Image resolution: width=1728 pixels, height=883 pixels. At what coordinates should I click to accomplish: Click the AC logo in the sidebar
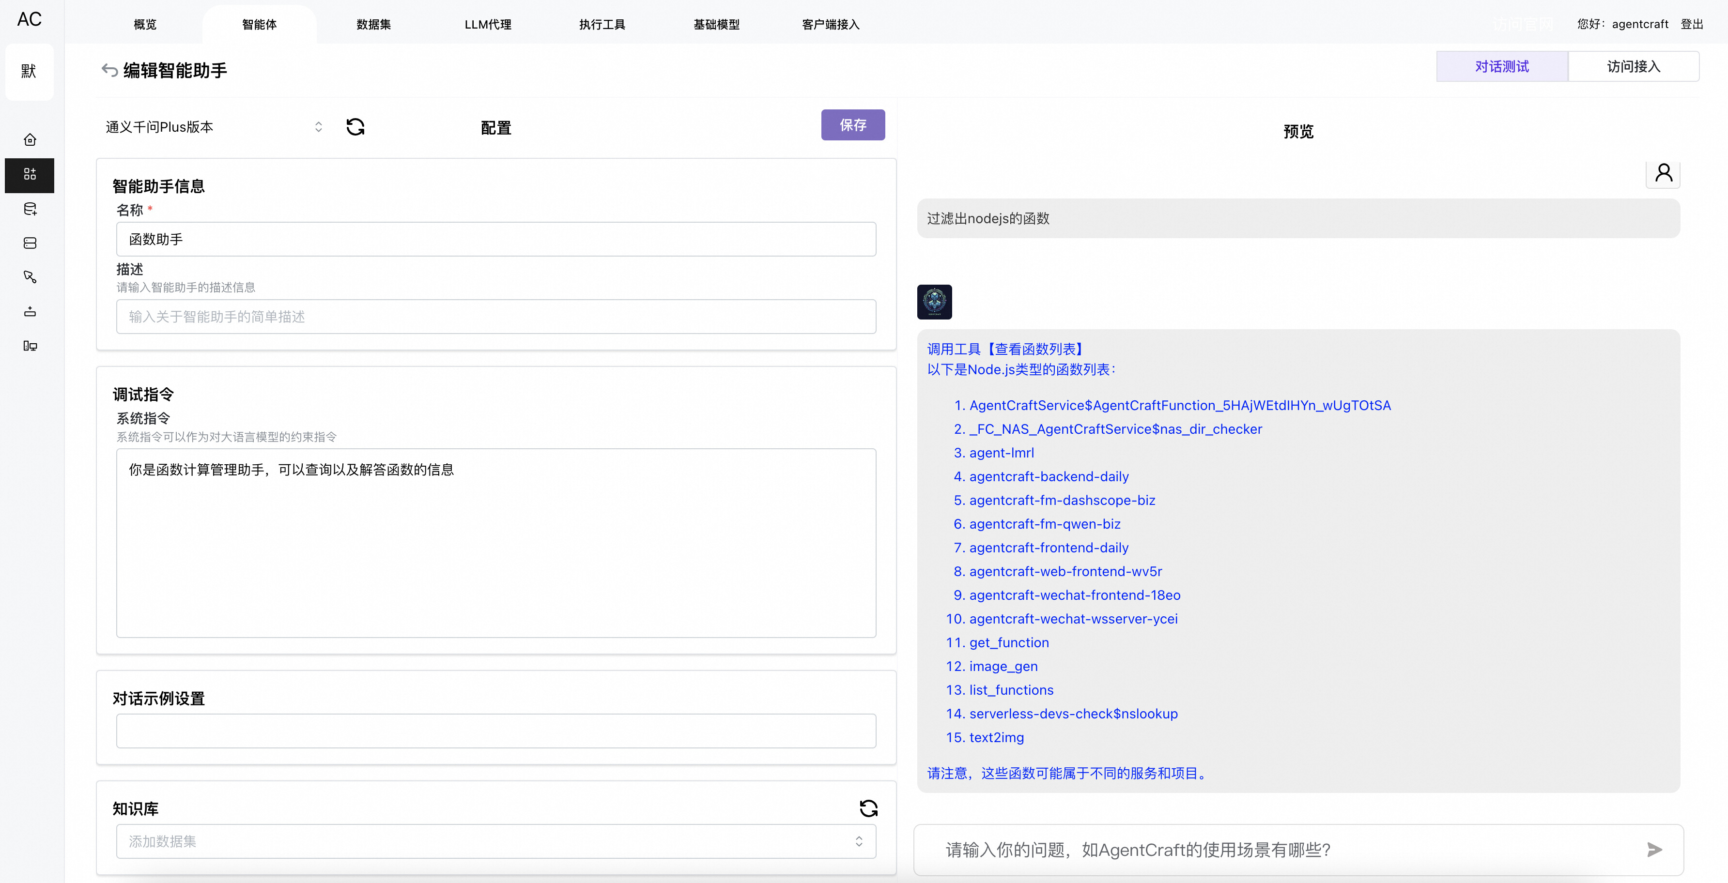coord(29,19)
